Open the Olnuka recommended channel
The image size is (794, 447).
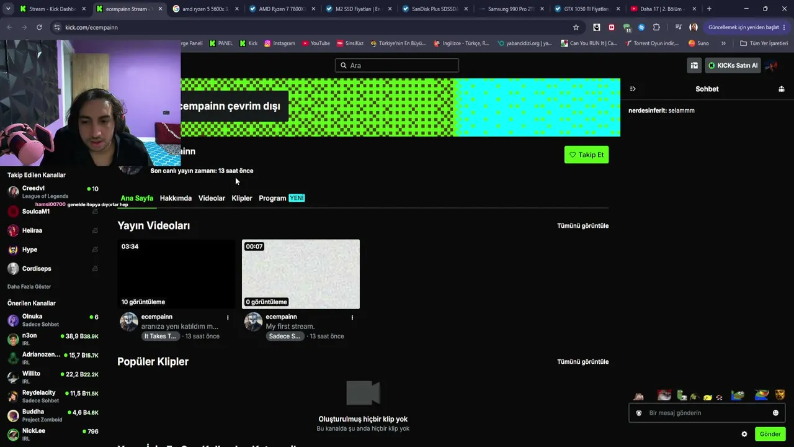click(x=53, y=320)
